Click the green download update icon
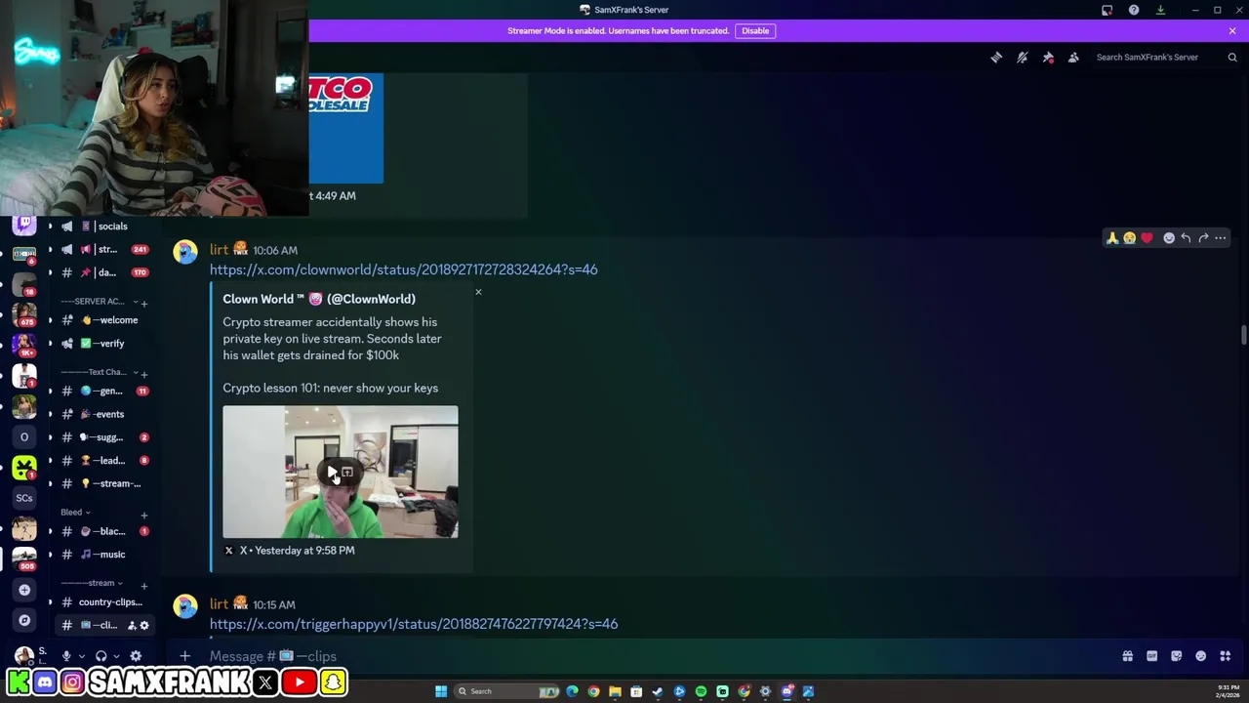Viewport: 1249px width, 703px height. 1160,10
